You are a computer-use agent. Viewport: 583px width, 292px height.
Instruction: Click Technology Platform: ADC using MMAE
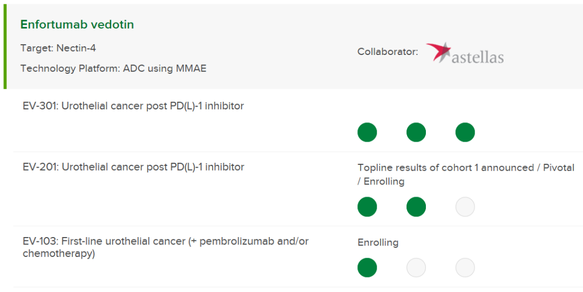click(x=113, y=68)
